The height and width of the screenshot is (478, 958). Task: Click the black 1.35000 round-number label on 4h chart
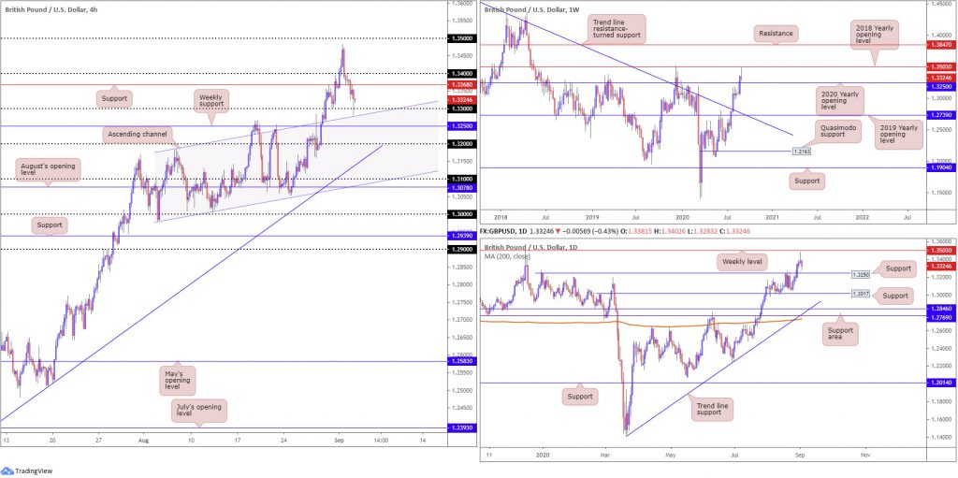[x=460, y=38]
